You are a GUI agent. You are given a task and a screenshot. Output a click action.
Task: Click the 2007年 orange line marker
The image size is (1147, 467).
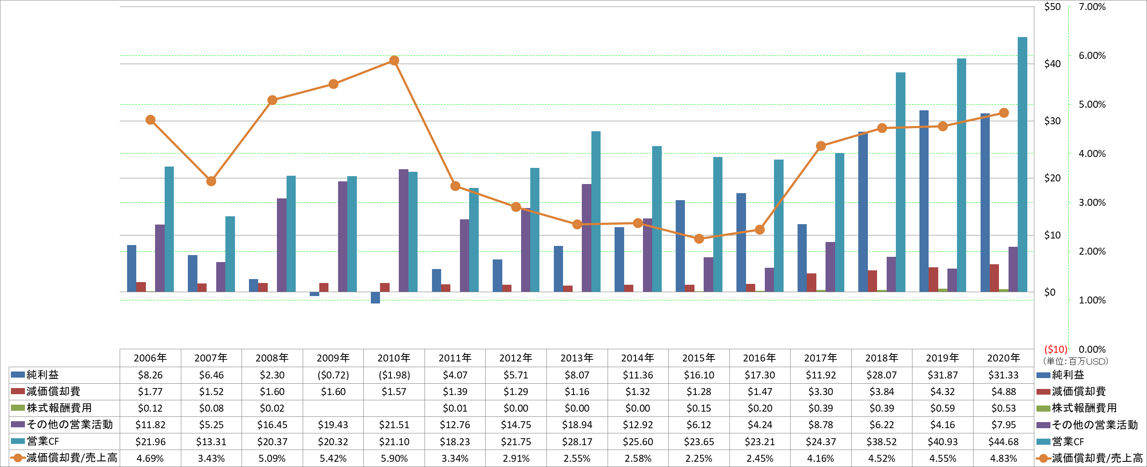[x=211, y=181]
